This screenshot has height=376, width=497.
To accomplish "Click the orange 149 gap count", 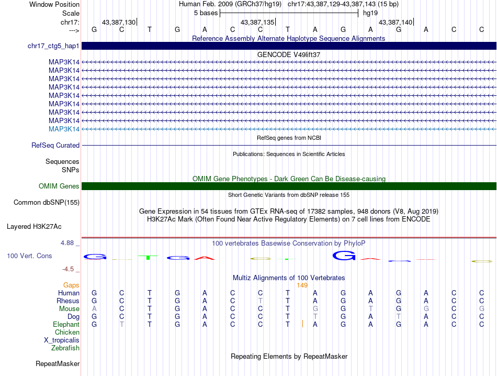I will tap(302, 285).
